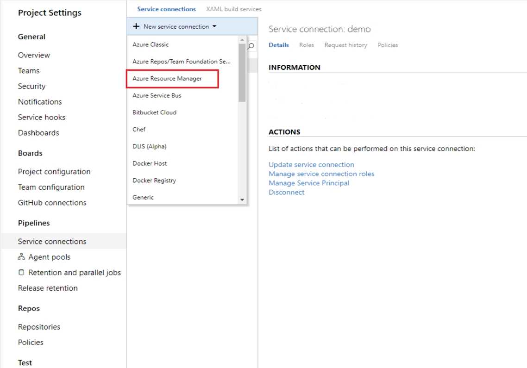527x368 pixels.
Task: Open the Request history tab
Action: coord(345,45)
